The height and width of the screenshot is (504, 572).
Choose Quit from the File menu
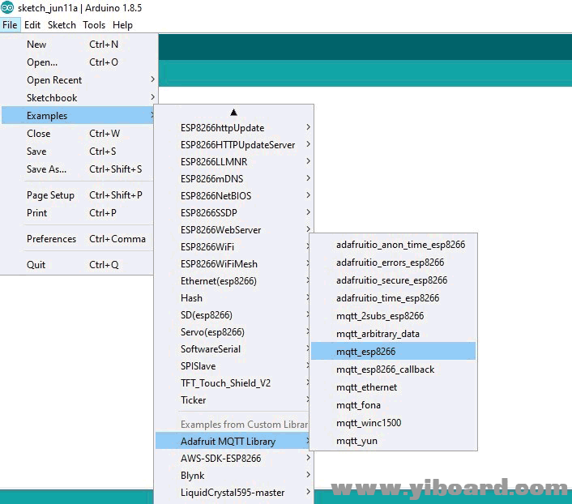click(77, 265)
